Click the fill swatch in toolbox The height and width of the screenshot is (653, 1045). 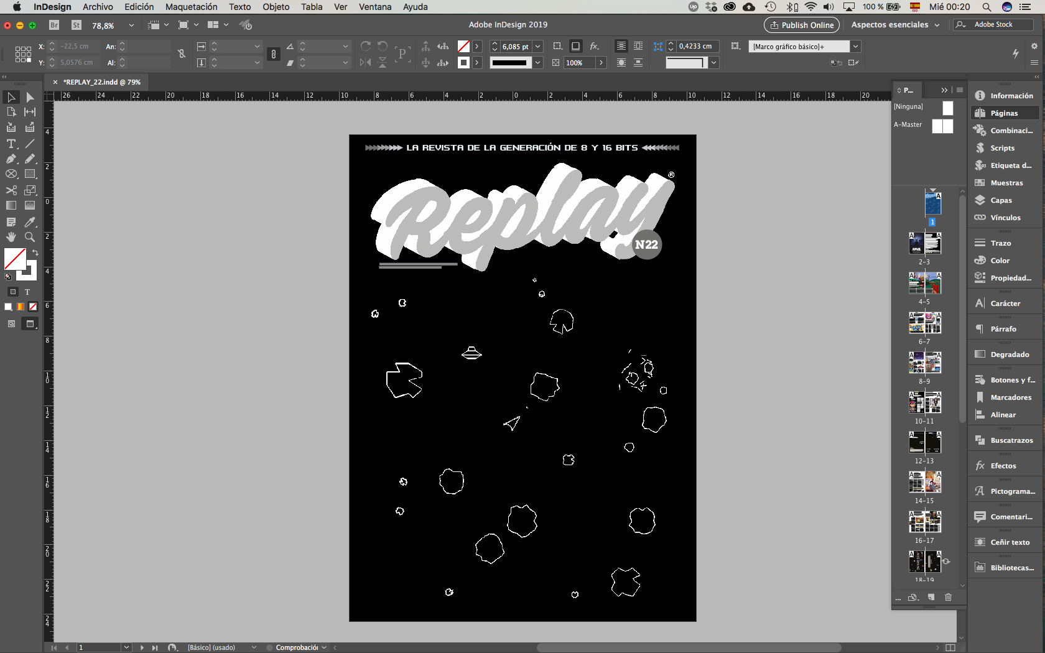(x=15, y=259)
